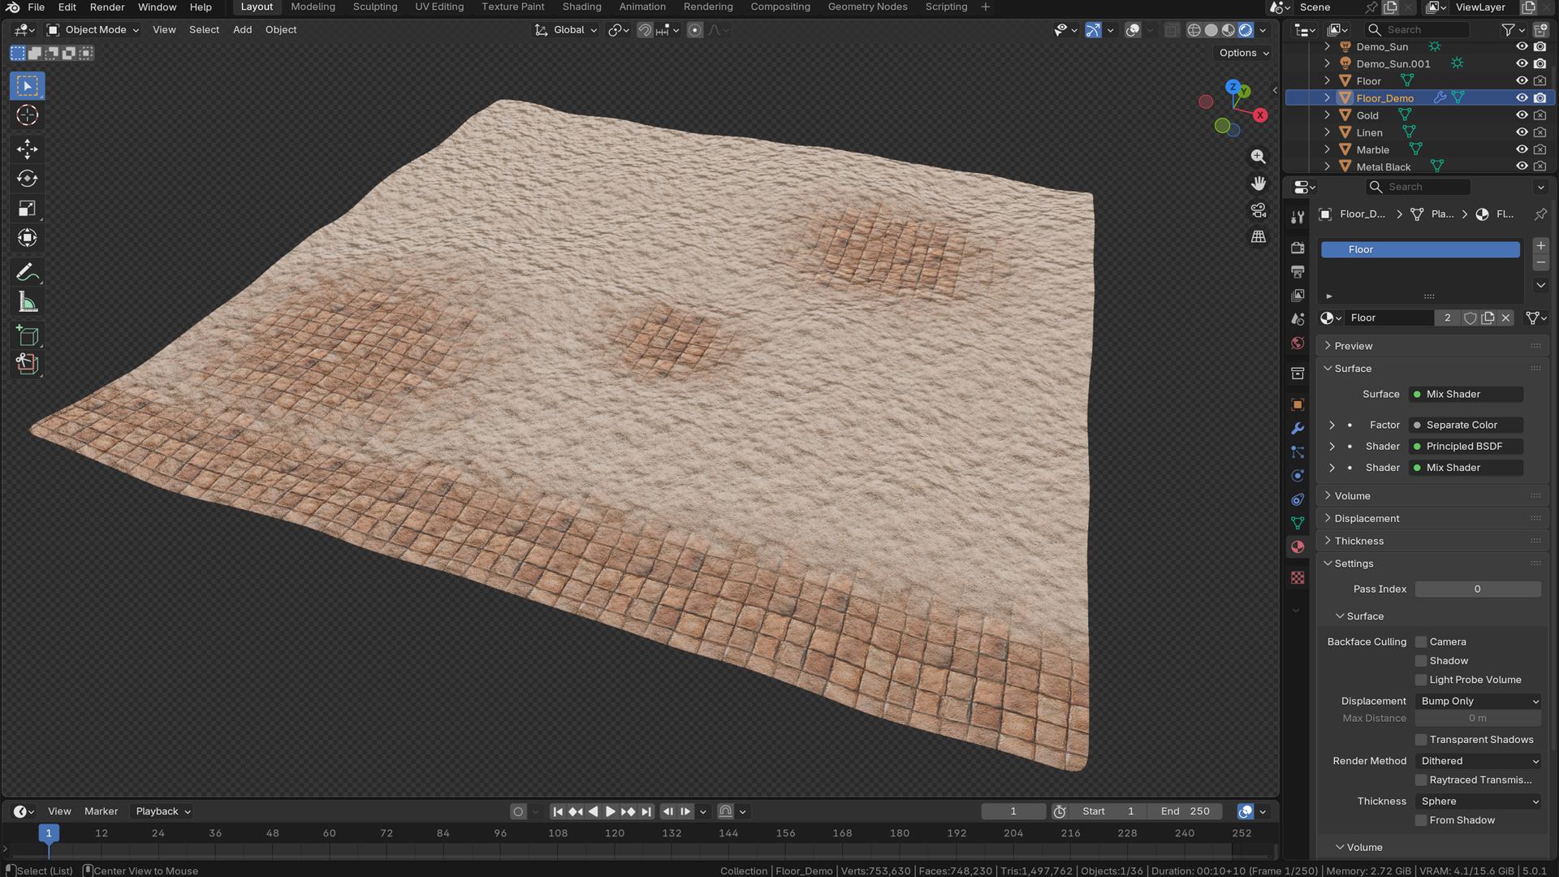Image resolution: width=1559 pixels, height=877 pixels.
Task: Open the Modifiers properties tab
Action: pos(1298,429)
